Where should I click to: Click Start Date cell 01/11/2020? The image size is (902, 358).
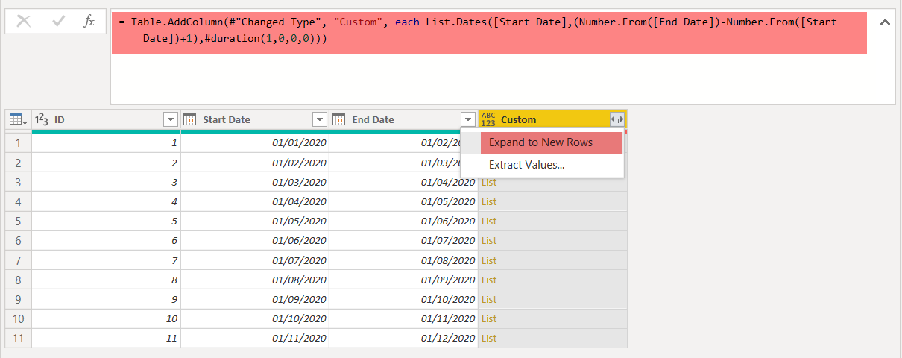(255, 338)
